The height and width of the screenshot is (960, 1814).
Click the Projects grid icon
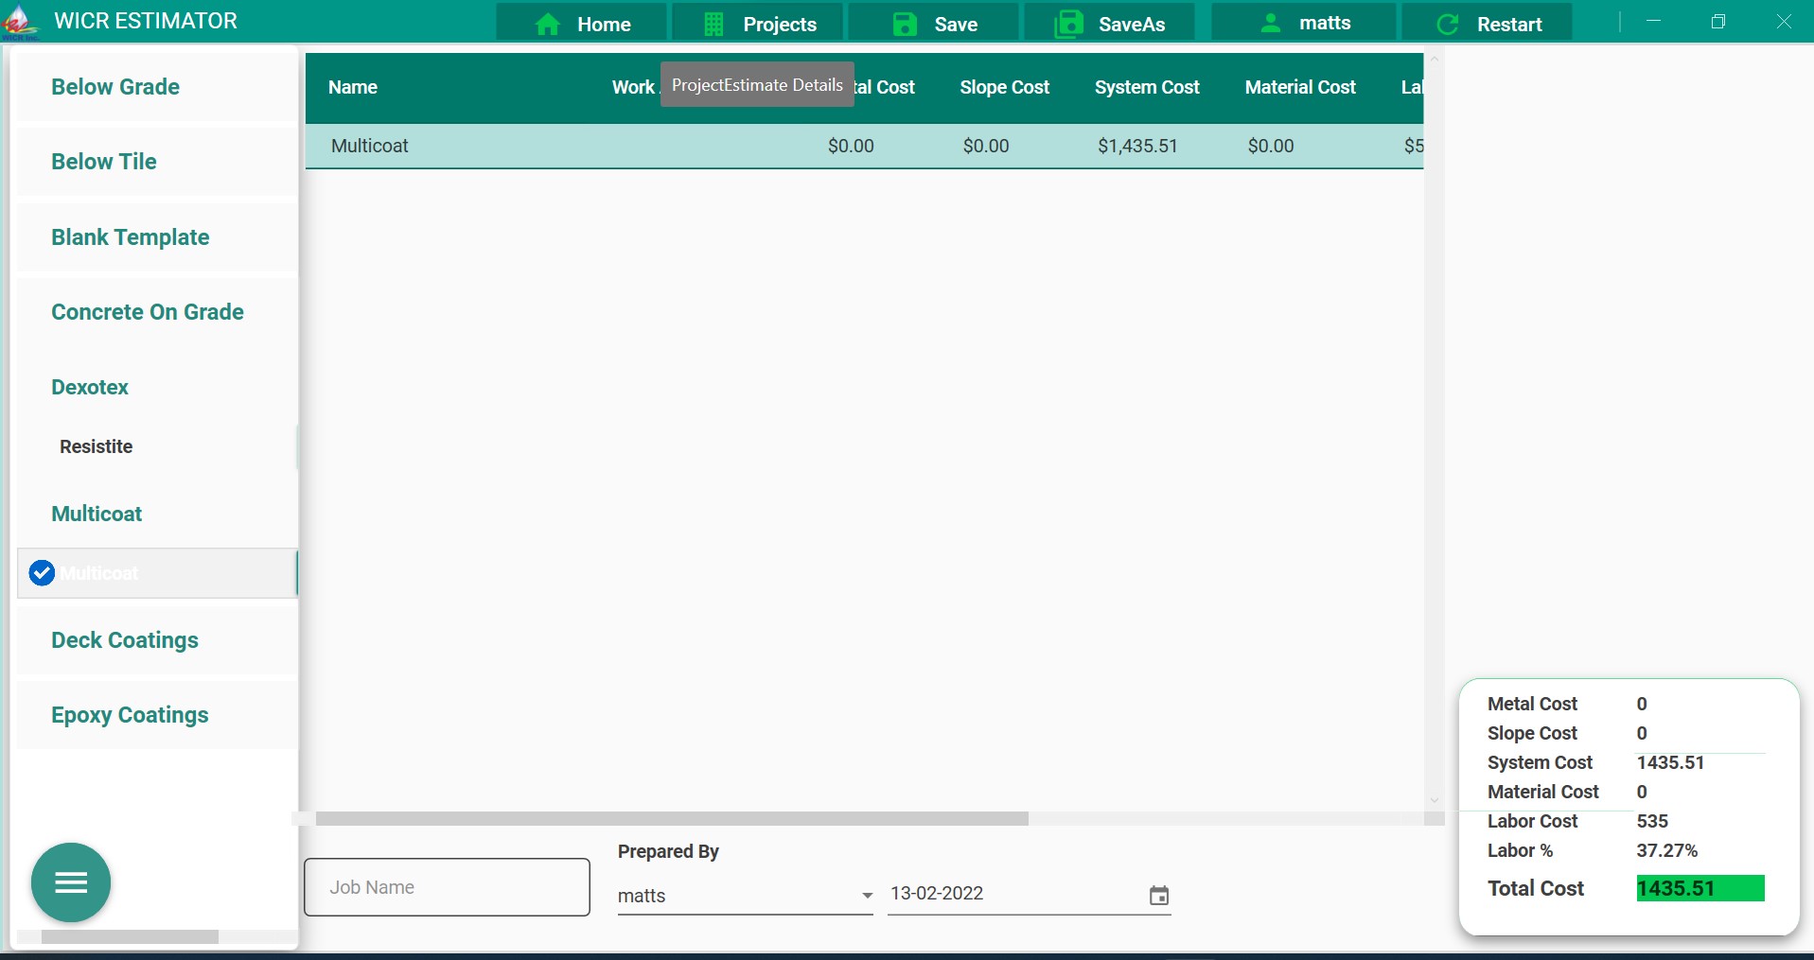(714, 24)
